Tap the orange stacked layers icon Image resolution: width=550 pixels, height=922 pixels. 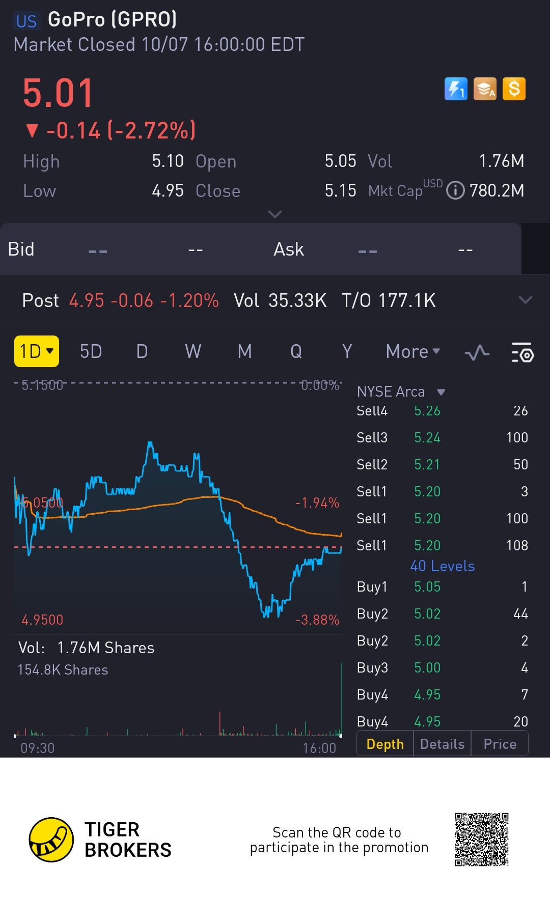click(x=485, y=89)
